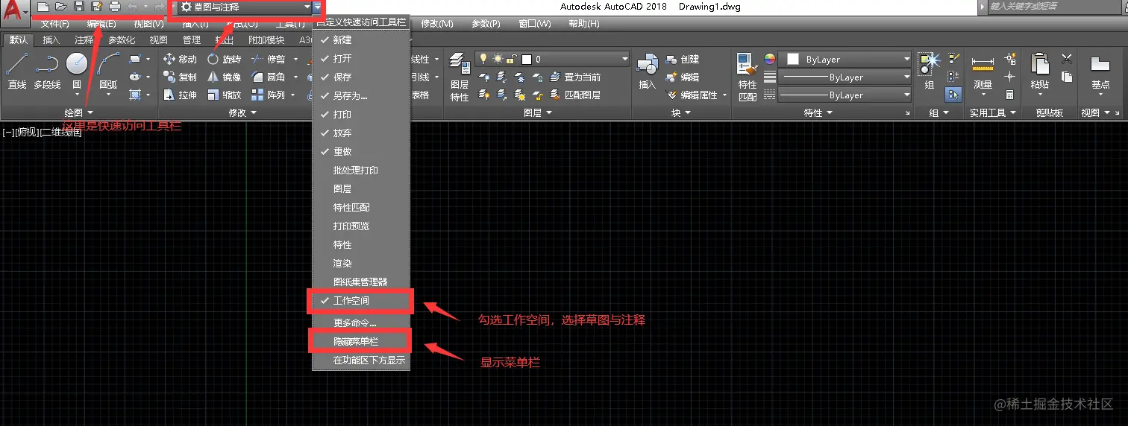
Task: Click the scissors cut icon in 剪贴板 panel
Action: pos(1066,59)
